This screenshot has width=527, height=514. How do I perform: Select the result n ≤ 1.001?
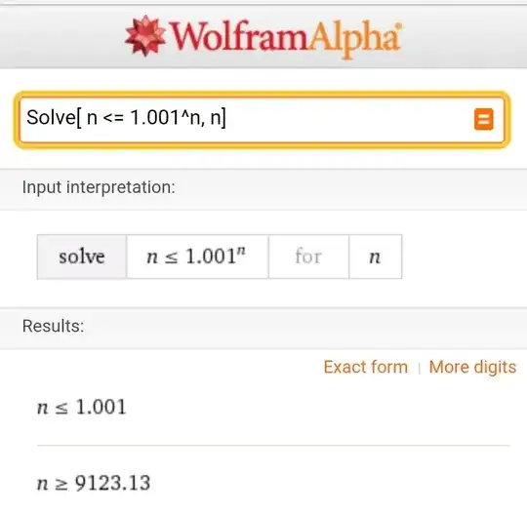click(x=82, y=407)
